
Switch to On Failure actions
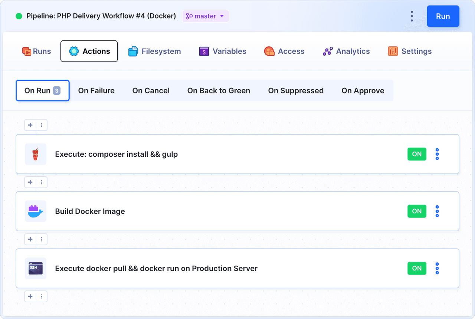(x=96, y=91)
